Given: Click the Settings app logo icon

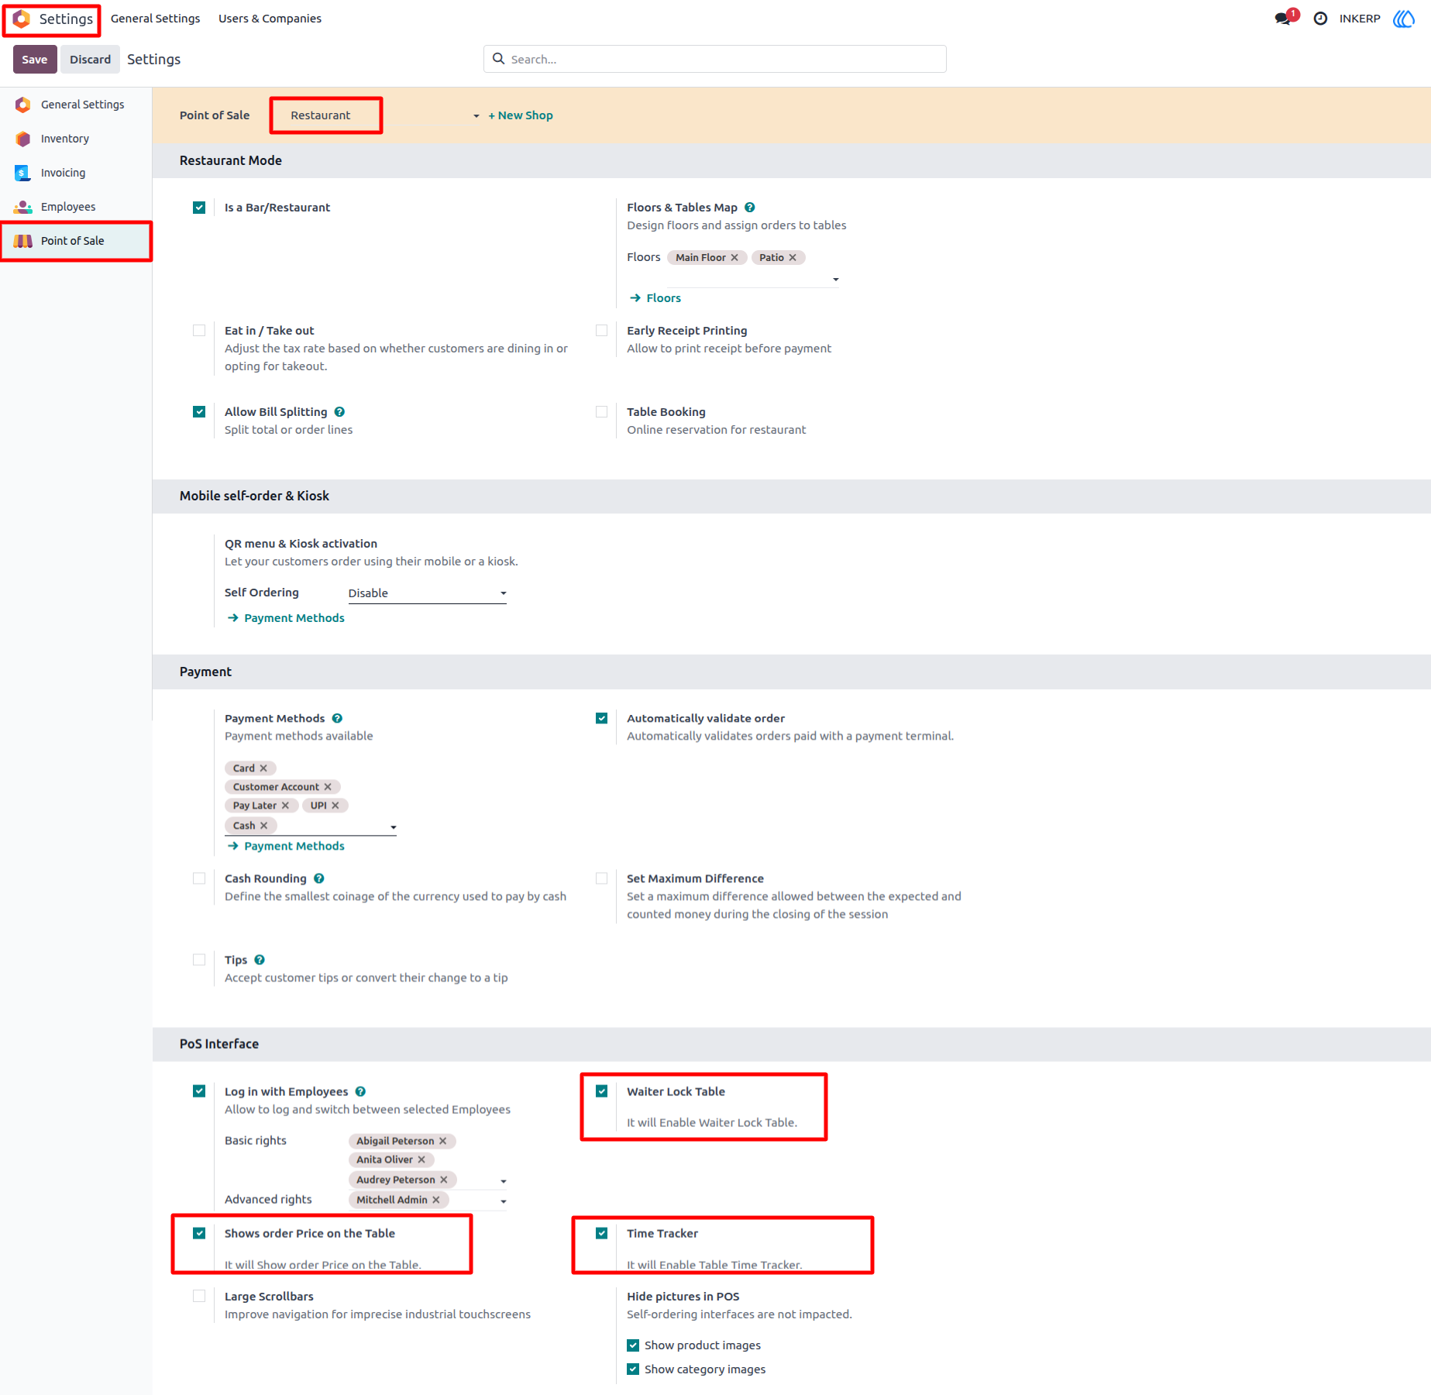Looking at the screenshot, I should click(22, 19).
